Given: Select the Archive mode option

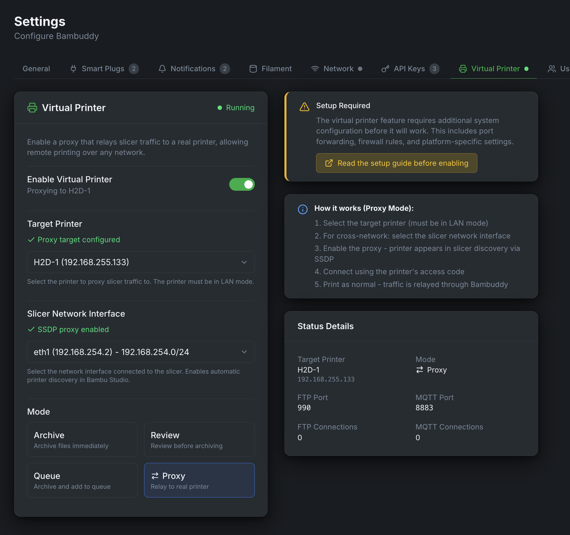Looking at the screenshot, I should click(82, 439).
